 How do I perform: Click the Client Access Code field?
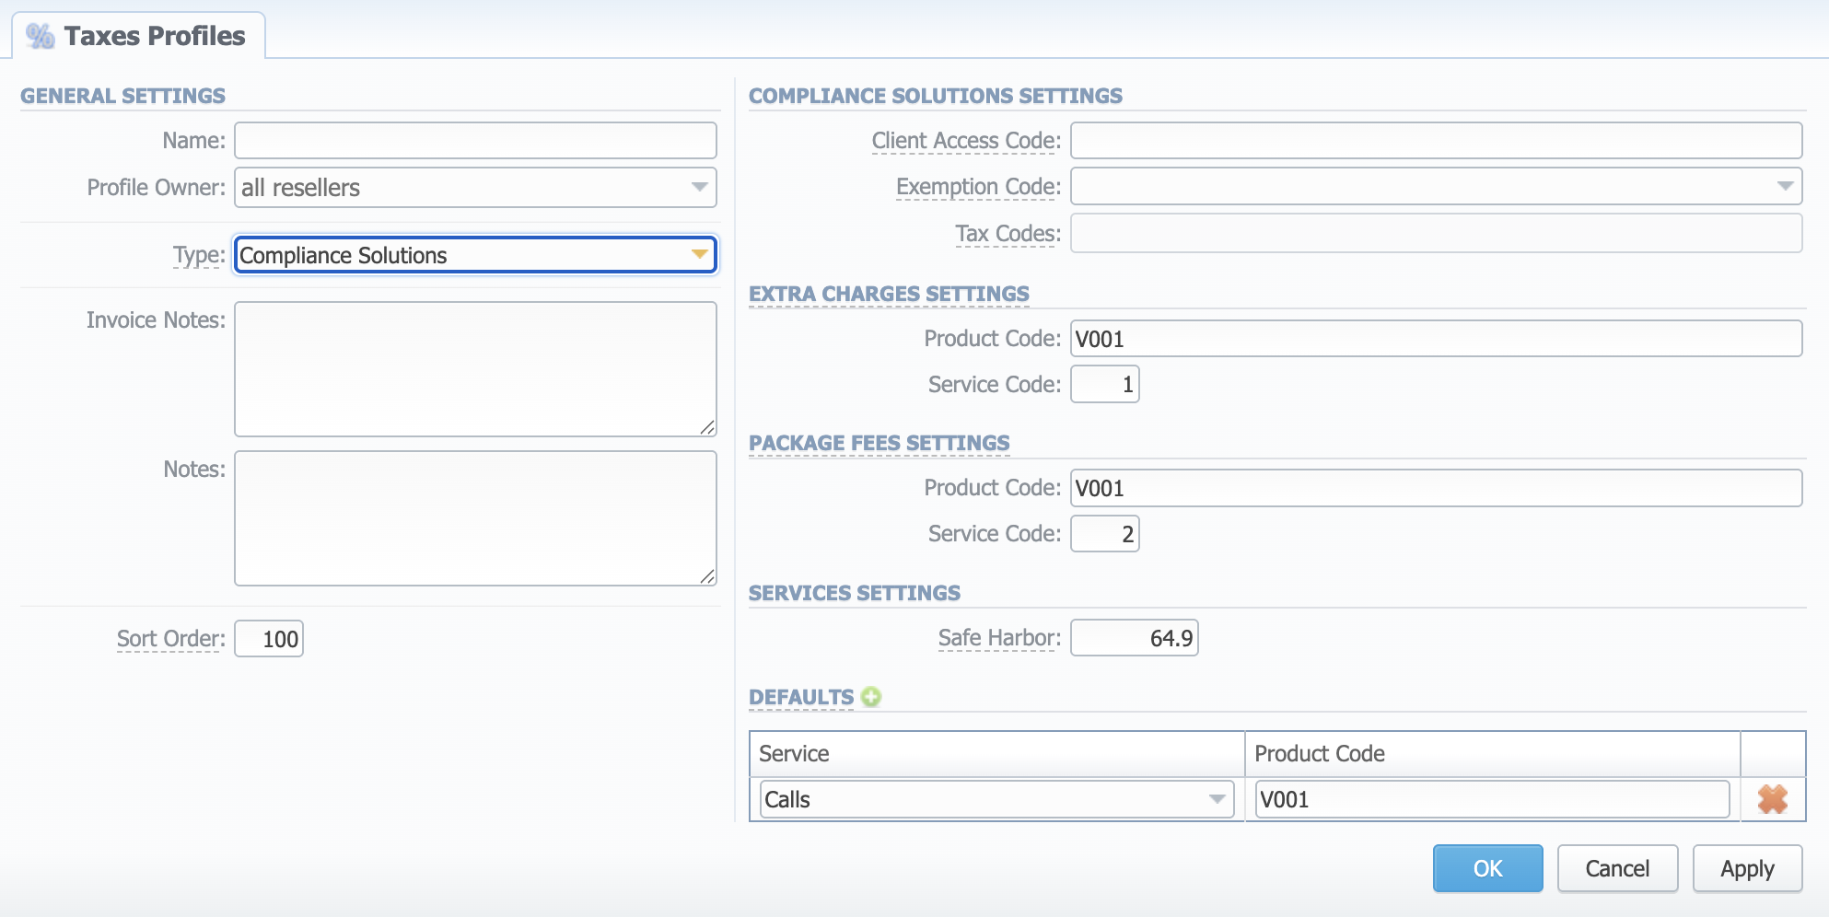coord(1435,141)
